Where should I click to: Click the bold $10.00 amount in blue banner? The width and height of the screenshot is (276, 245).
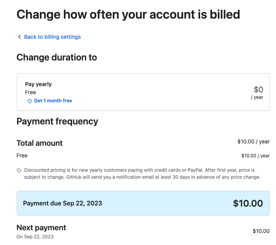[248, 203]
